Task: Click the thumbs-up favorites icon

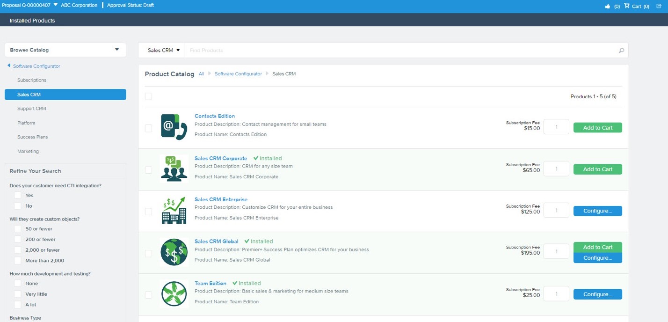Action: point(608,6)
